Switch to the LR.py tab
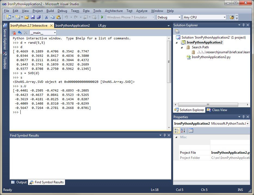Image resolution: width=254 pixels, height=195 pixels. (102, 26)
